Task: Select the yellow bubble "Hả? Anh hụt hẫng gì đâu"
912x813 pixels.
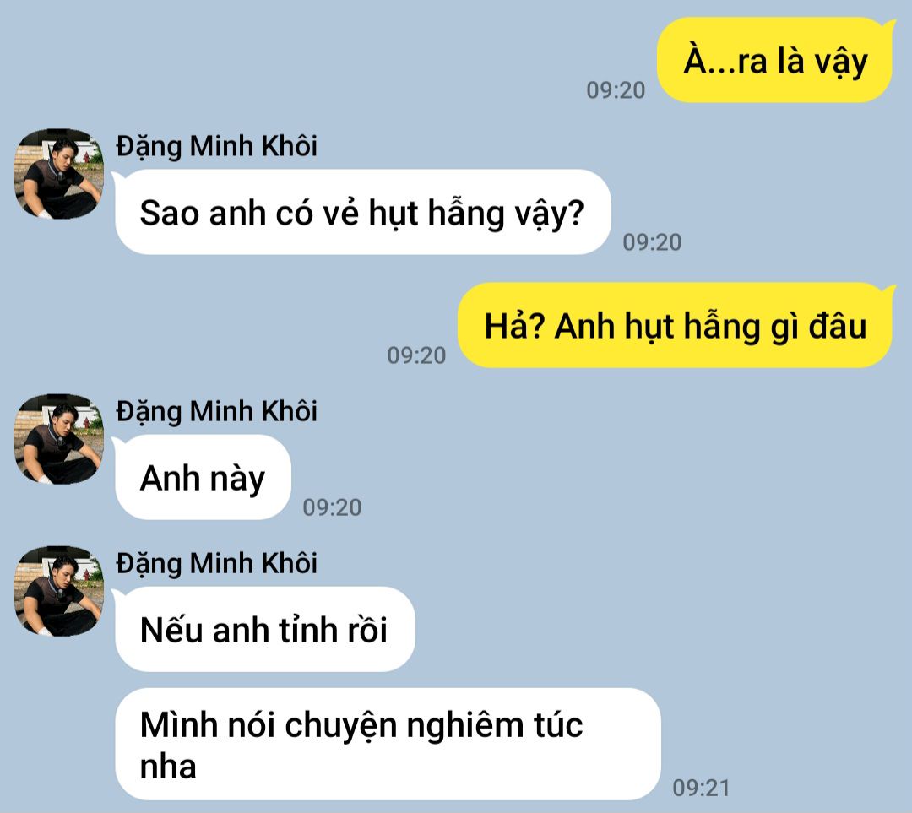Action: (676, 326)
